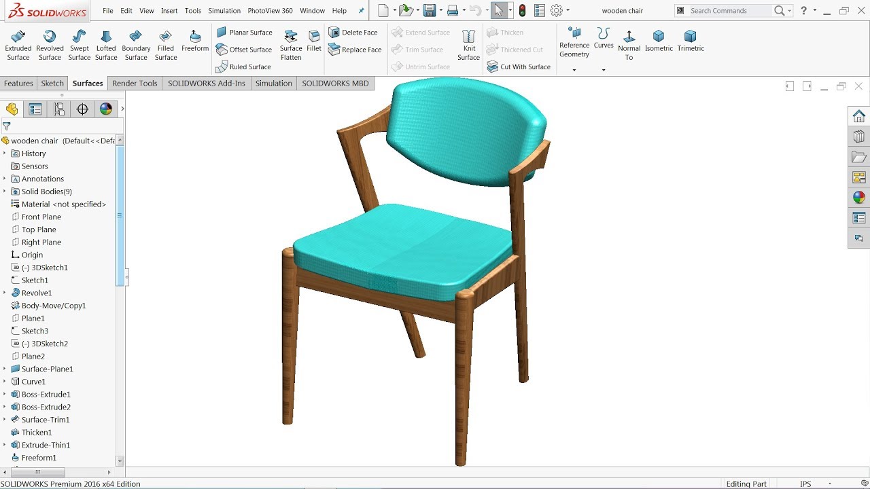Open the PhotoView 360 menu
The height and width of the screenshot is (489, 870).
click(x=270, y=11)
